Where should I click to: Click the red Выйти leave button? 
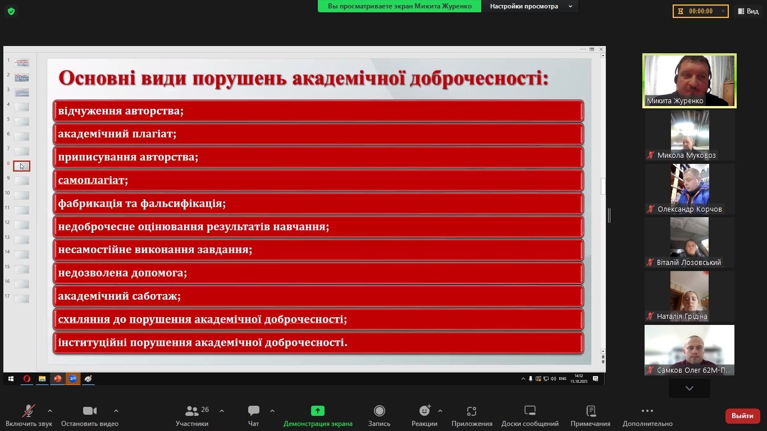point(742,416)
